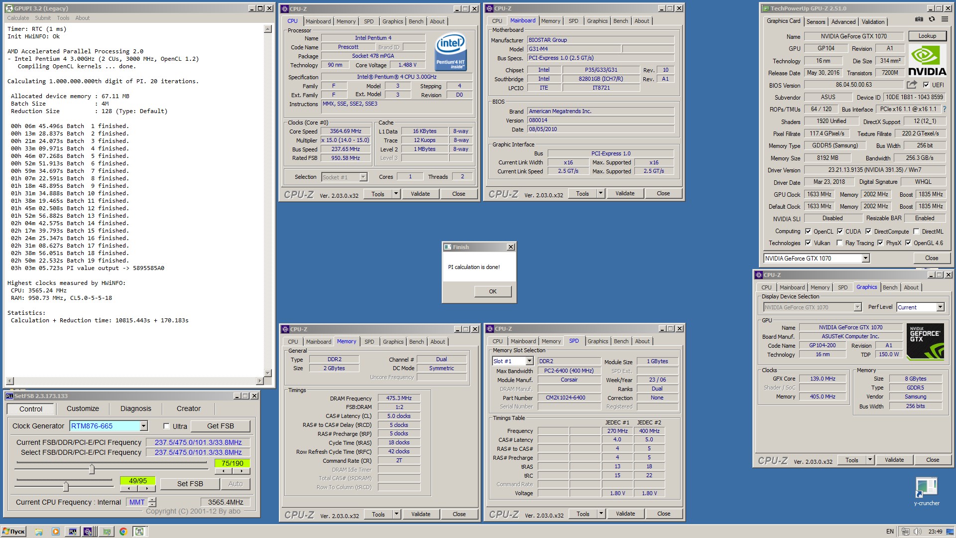Expand Tools arrow in CPU-Z CPU window

tap(396, 194)
